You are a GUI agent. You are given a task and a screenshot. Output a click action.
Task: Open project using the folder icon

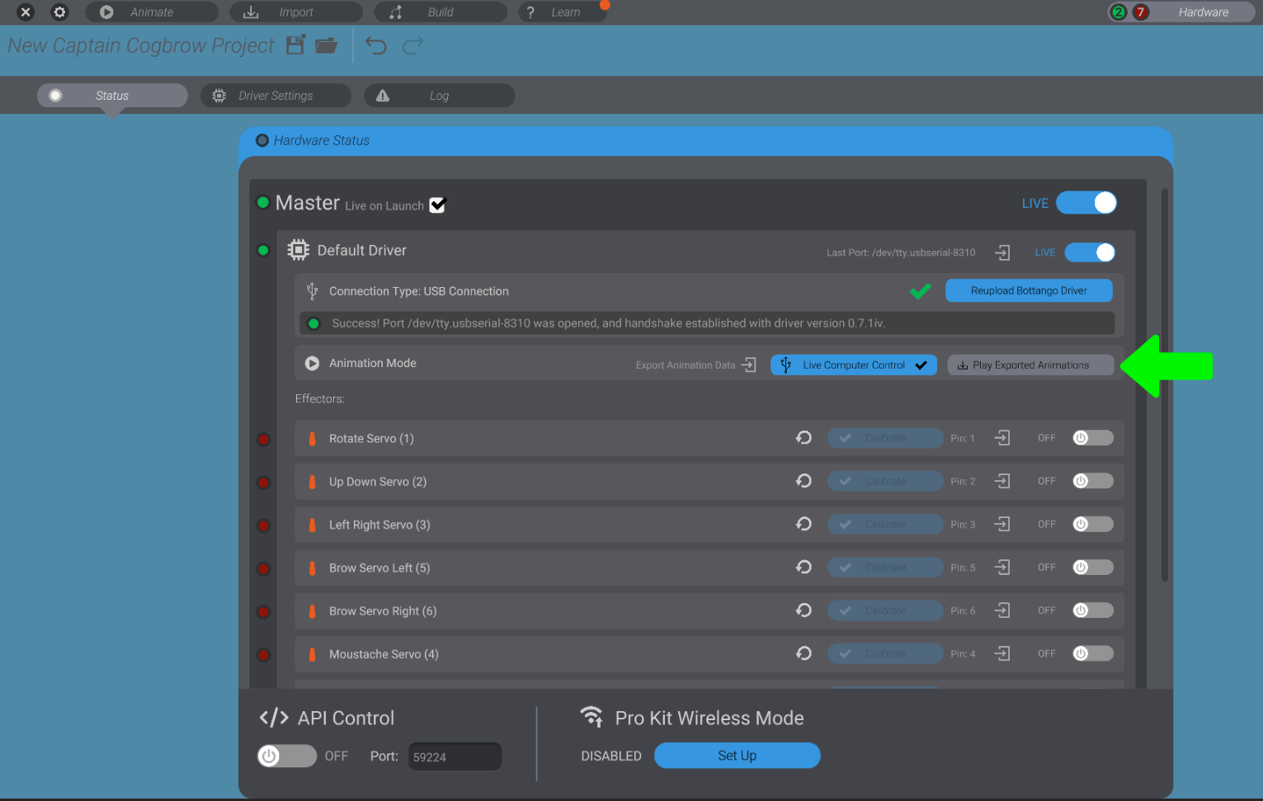coord(327,45)
